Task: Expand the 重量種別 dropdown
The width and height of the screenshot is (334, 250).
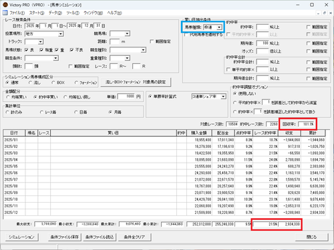Action: 127,58
